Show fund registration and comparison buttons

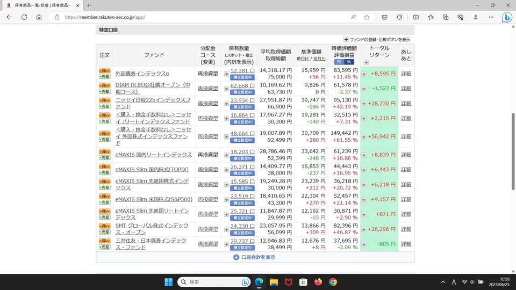[x=377, y=39]
